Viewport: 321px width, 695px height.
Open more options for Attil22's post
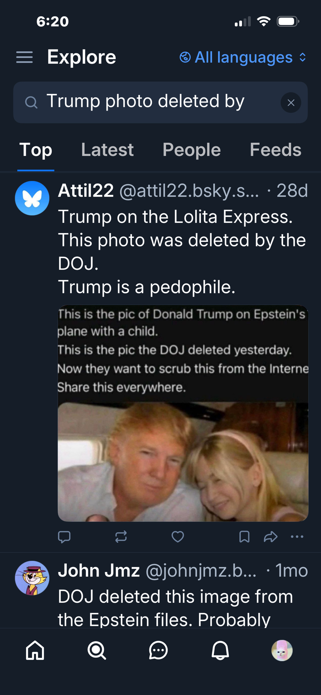[297, 537]
